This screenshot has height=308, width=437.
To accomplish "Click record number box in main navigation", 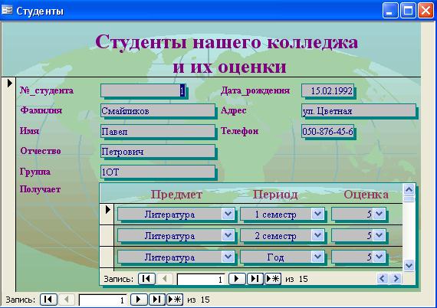I will click(102, 300).
